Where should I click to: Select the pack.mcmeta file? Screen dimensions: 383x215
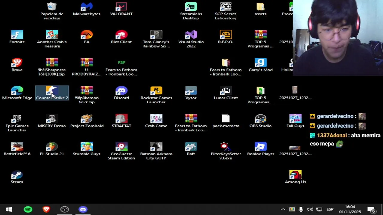pyautogui.click(x=226, y=121)
